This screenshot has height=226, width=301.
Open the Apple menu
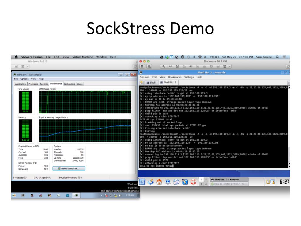pyautogui.click(x=16, y=57)
